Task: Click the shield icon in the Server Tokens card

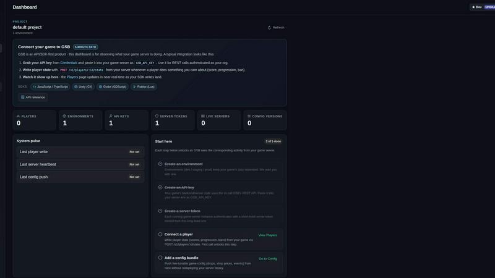Action: [x=157, y=116]
